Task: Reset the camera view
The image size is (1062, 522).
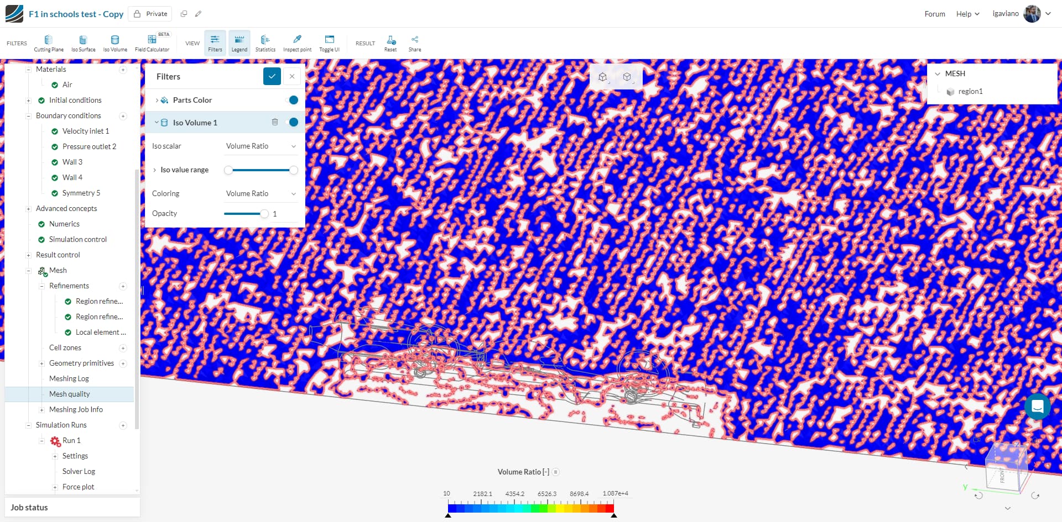Action: [391, 43]
